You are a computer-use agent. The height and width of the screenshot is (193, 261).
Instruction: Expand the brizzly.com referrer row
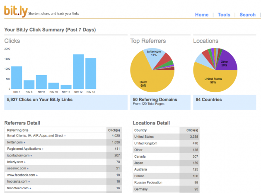(x=25, y=162)
